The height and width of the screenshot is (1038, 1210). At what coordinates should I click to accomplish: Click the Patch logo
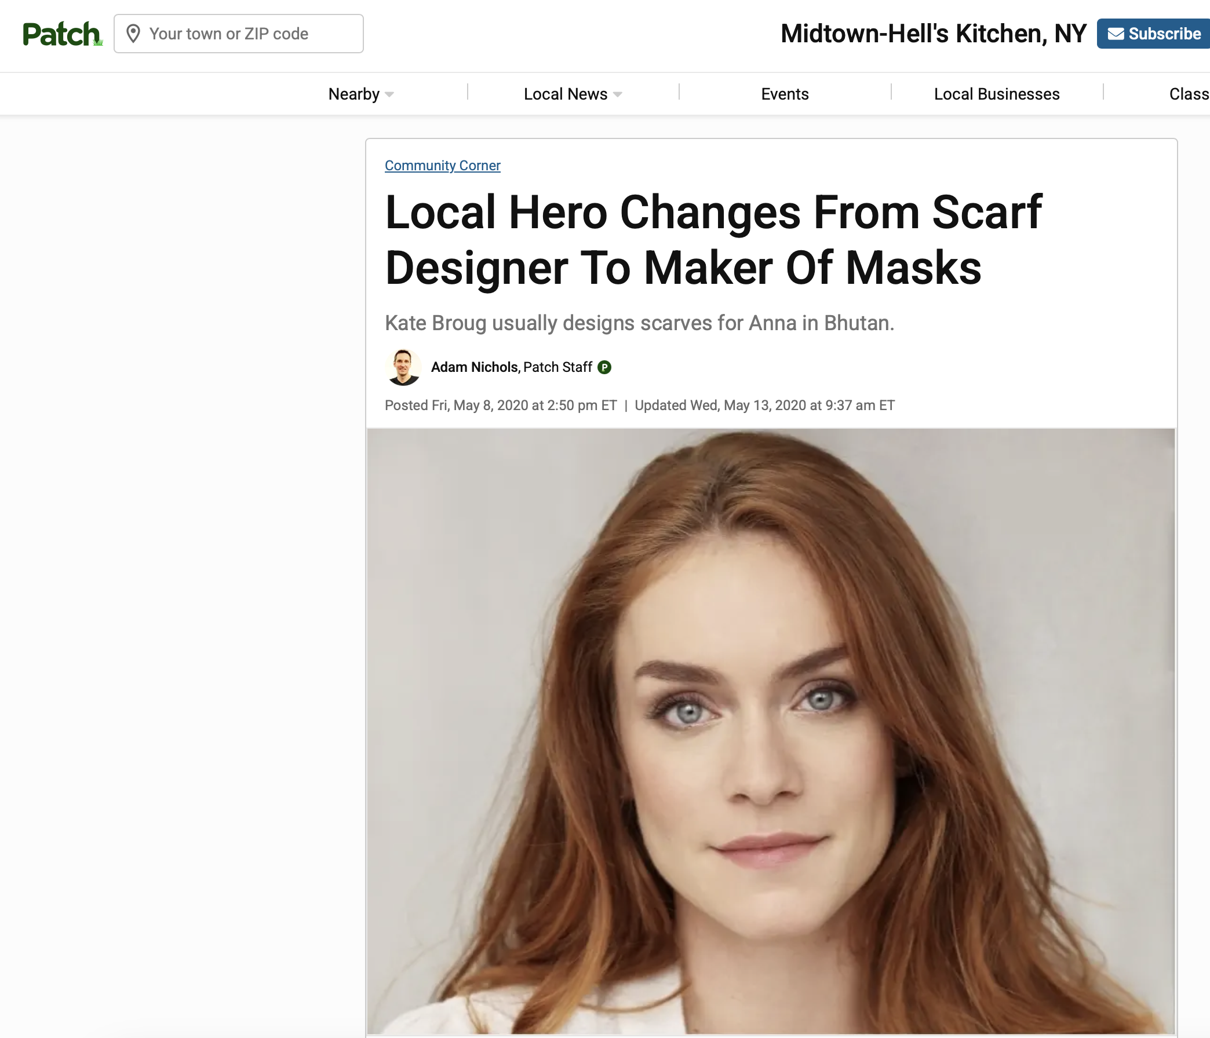(63, 34)
